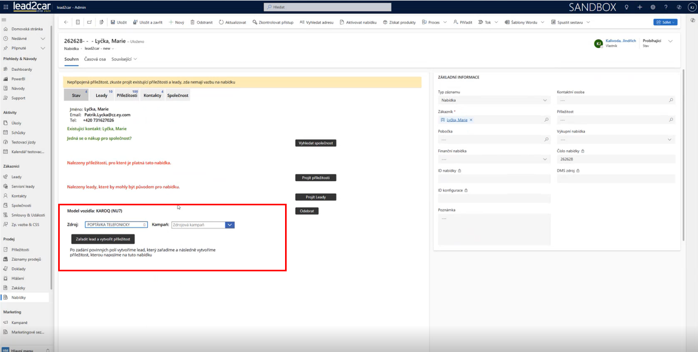Open the app launcher waffle icon

(x=6, y=7)
